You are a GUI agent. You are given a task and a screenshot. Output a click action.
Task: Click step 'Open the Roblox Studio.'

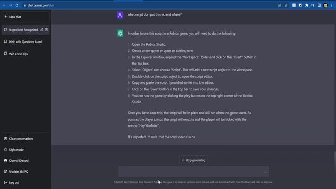point(149,44)
